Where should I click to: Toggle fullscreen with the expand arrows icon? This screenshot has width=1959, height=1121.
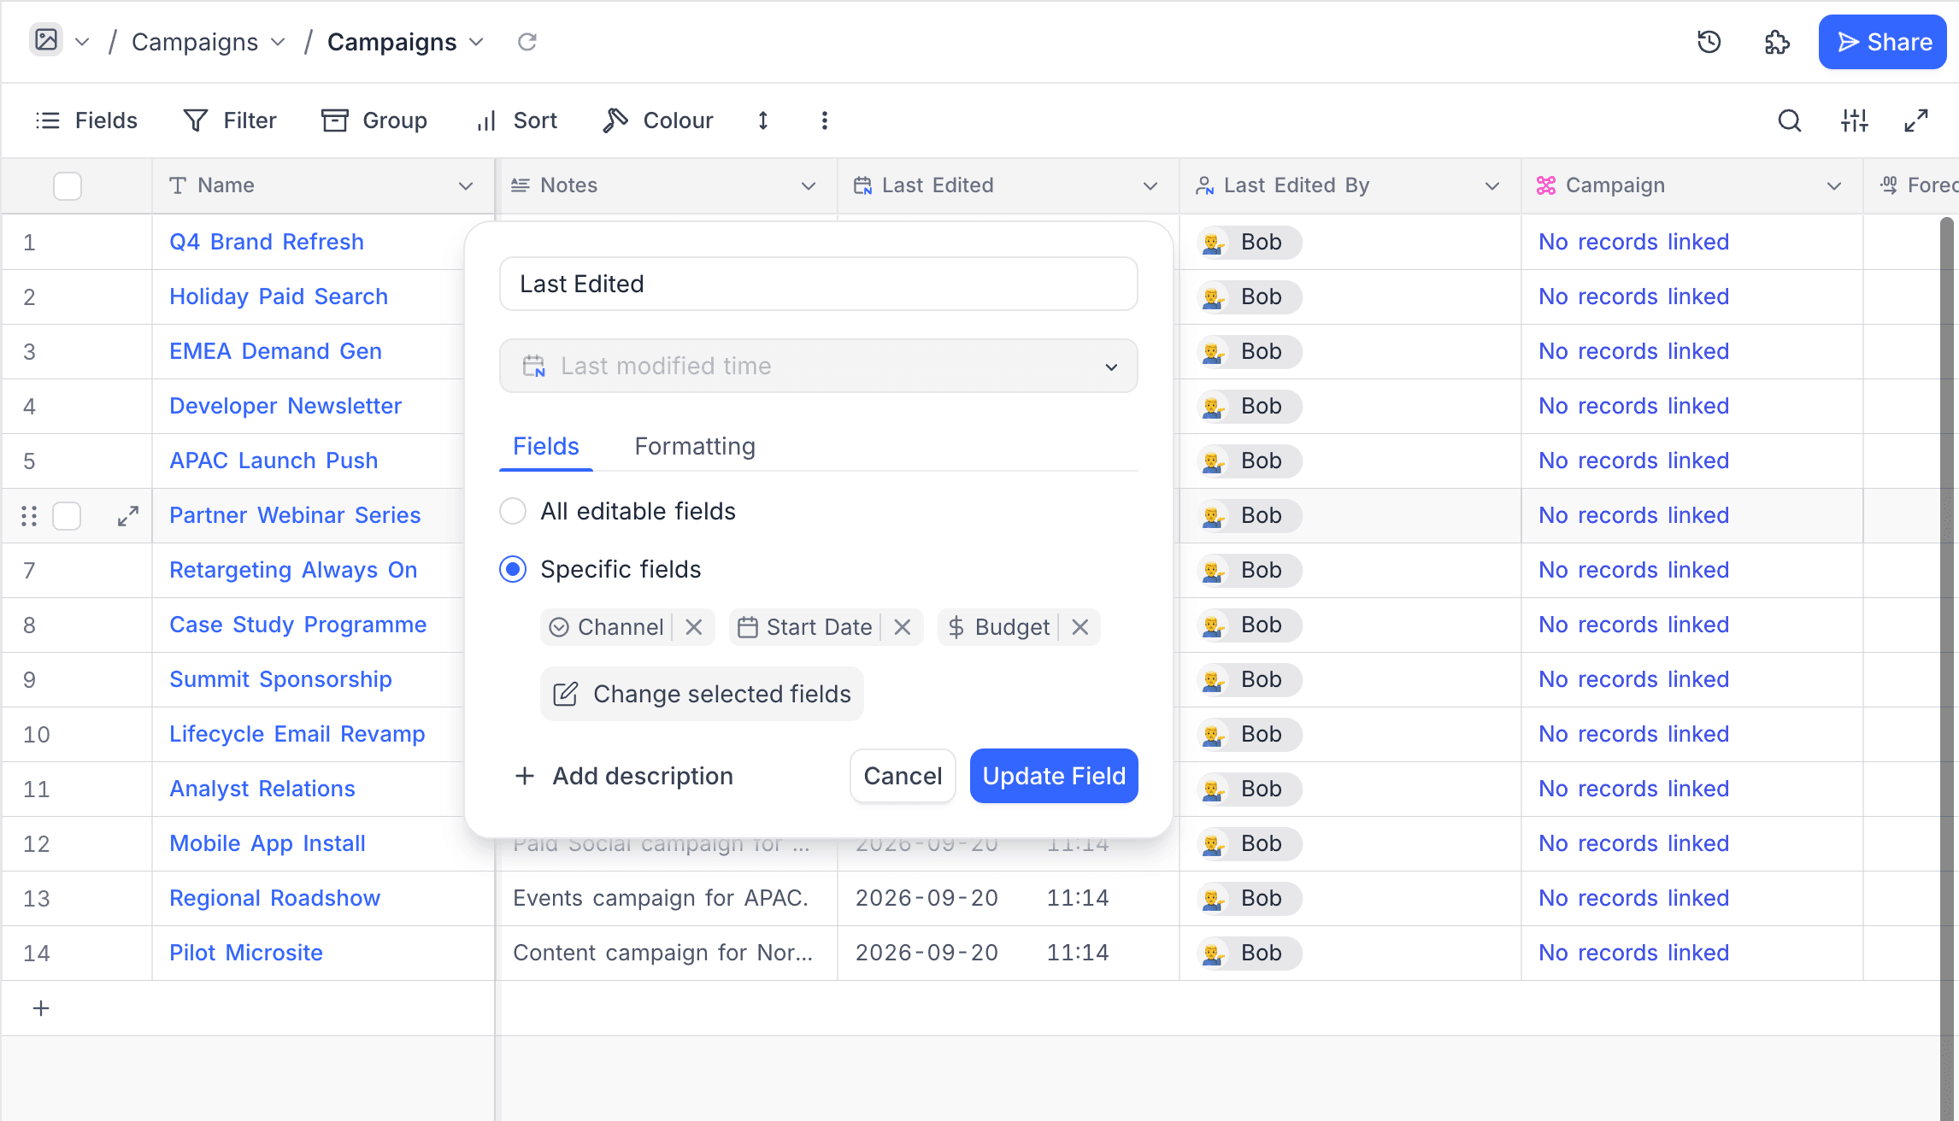pyautogui.click(x=1916, y=120)
